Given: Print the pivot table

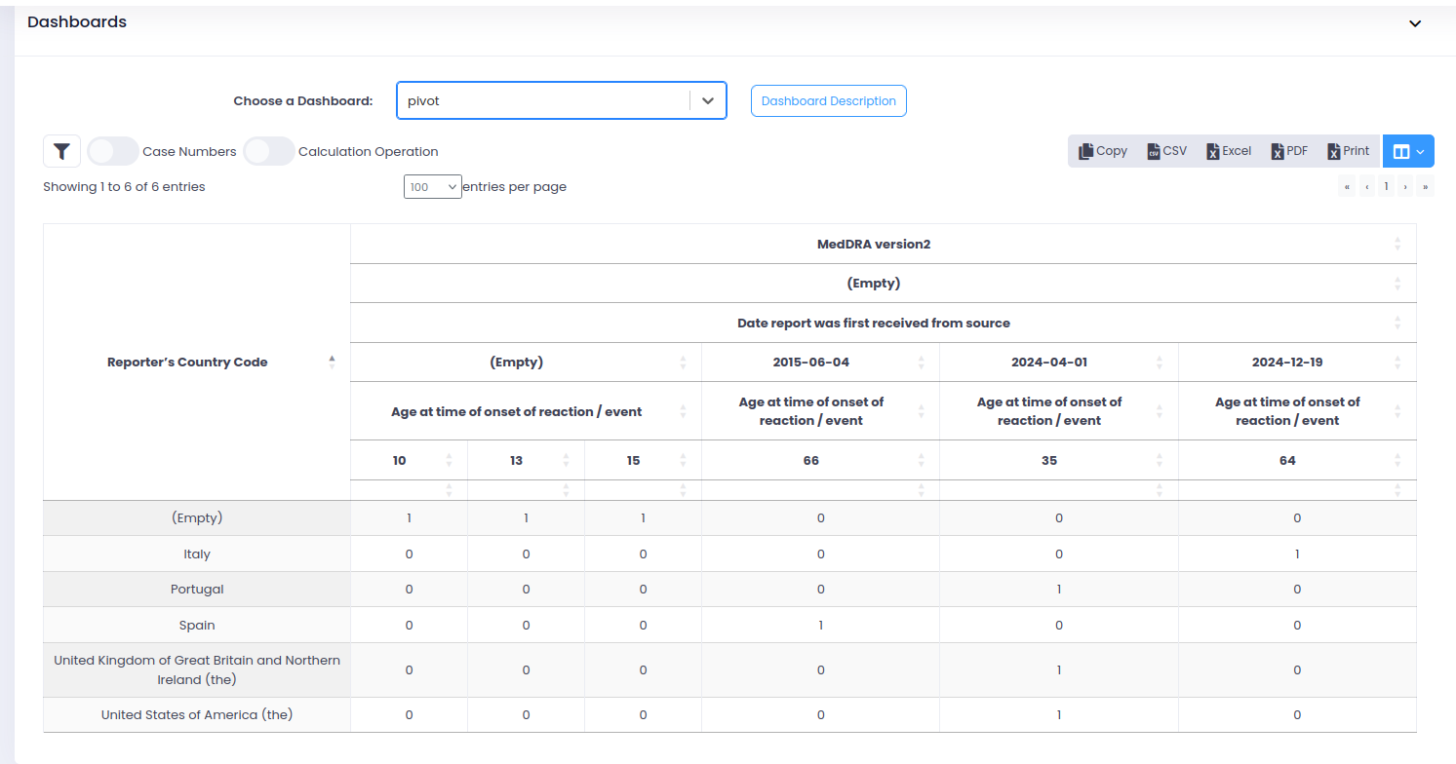Looking at the screenshot, I should 1349,151.
